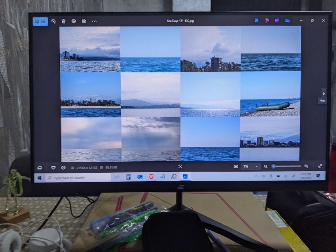Enter fullscreen with the expand arrows icon
Viewport: 336px width, 252px height.
tap(320, 166)
